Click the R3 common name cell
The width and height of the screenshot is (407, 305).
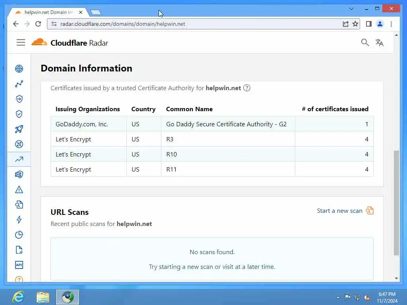[x=228, y=139]
